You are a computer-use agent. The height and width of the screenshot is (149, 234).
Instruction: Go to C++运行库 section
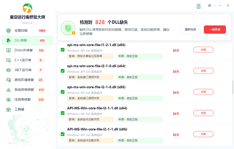pyautogui.click(x=27, y=60)
